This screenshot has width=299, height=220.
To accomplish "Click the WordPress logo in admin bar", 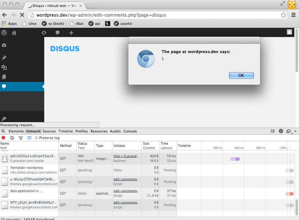I will point(4,33).
